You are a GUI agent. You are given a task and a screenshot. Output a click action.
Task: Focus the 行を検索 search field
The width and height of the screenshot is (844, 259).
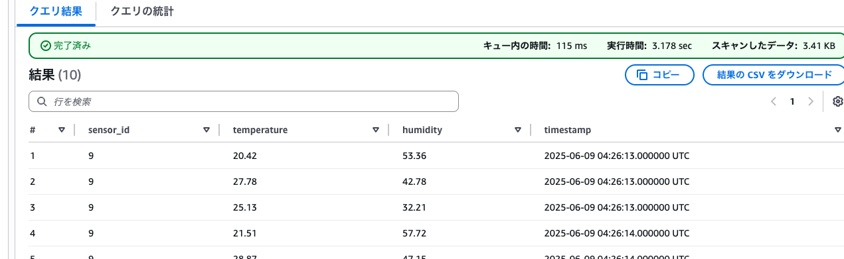[x=244, y=101]
